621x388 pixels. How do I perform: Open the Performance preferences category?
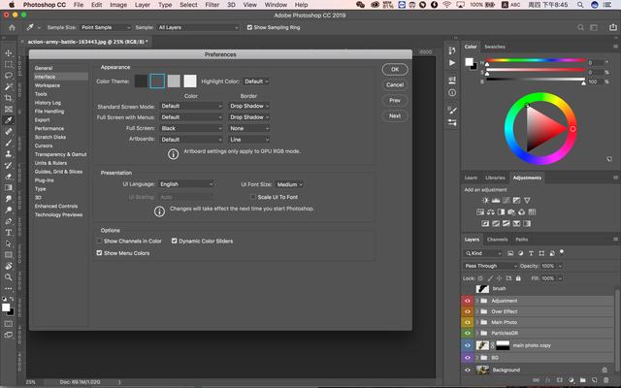(x=49, y=129)
